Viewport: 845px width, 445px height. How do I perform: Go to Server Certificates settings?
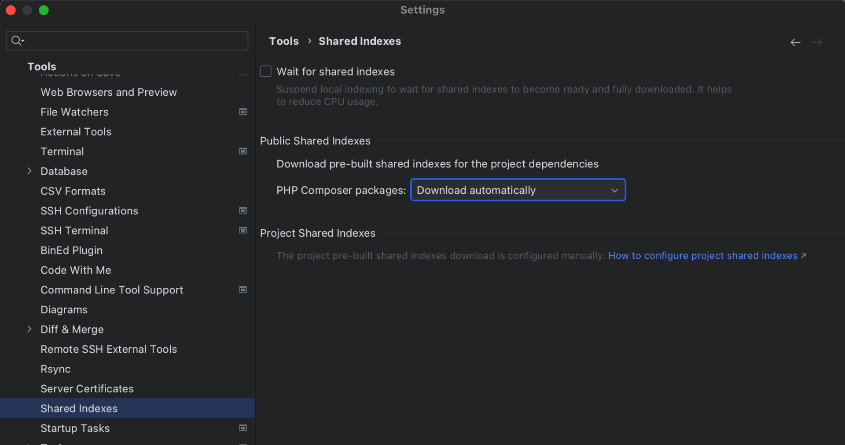(x=87, y=389)
